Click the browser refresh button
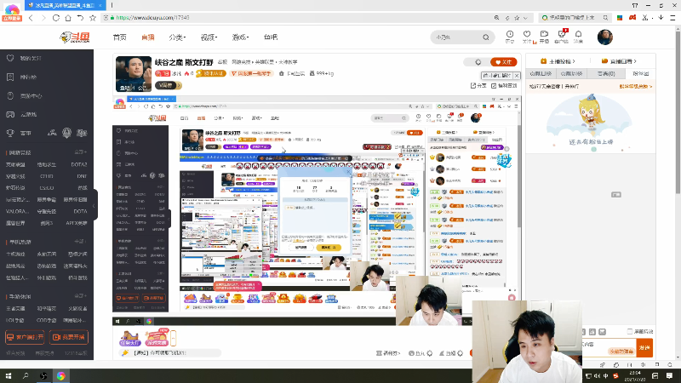The width and height of the screenshot is (681, 383). (x=56, y=18)
